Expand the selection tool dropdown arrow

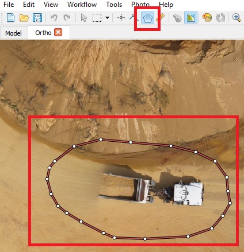pos(108,18)
